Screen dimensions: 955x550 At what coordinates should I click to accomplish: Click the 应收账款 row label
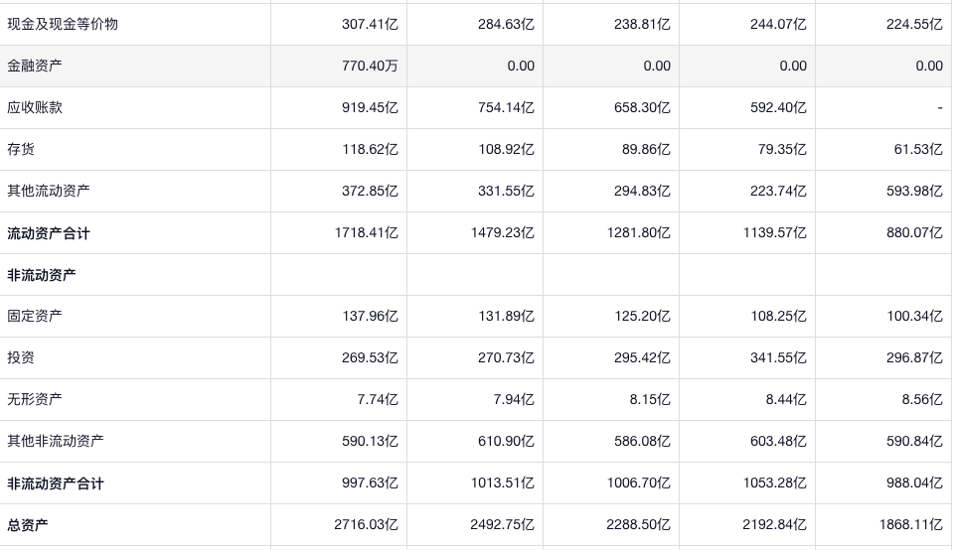tap(35, 107)
